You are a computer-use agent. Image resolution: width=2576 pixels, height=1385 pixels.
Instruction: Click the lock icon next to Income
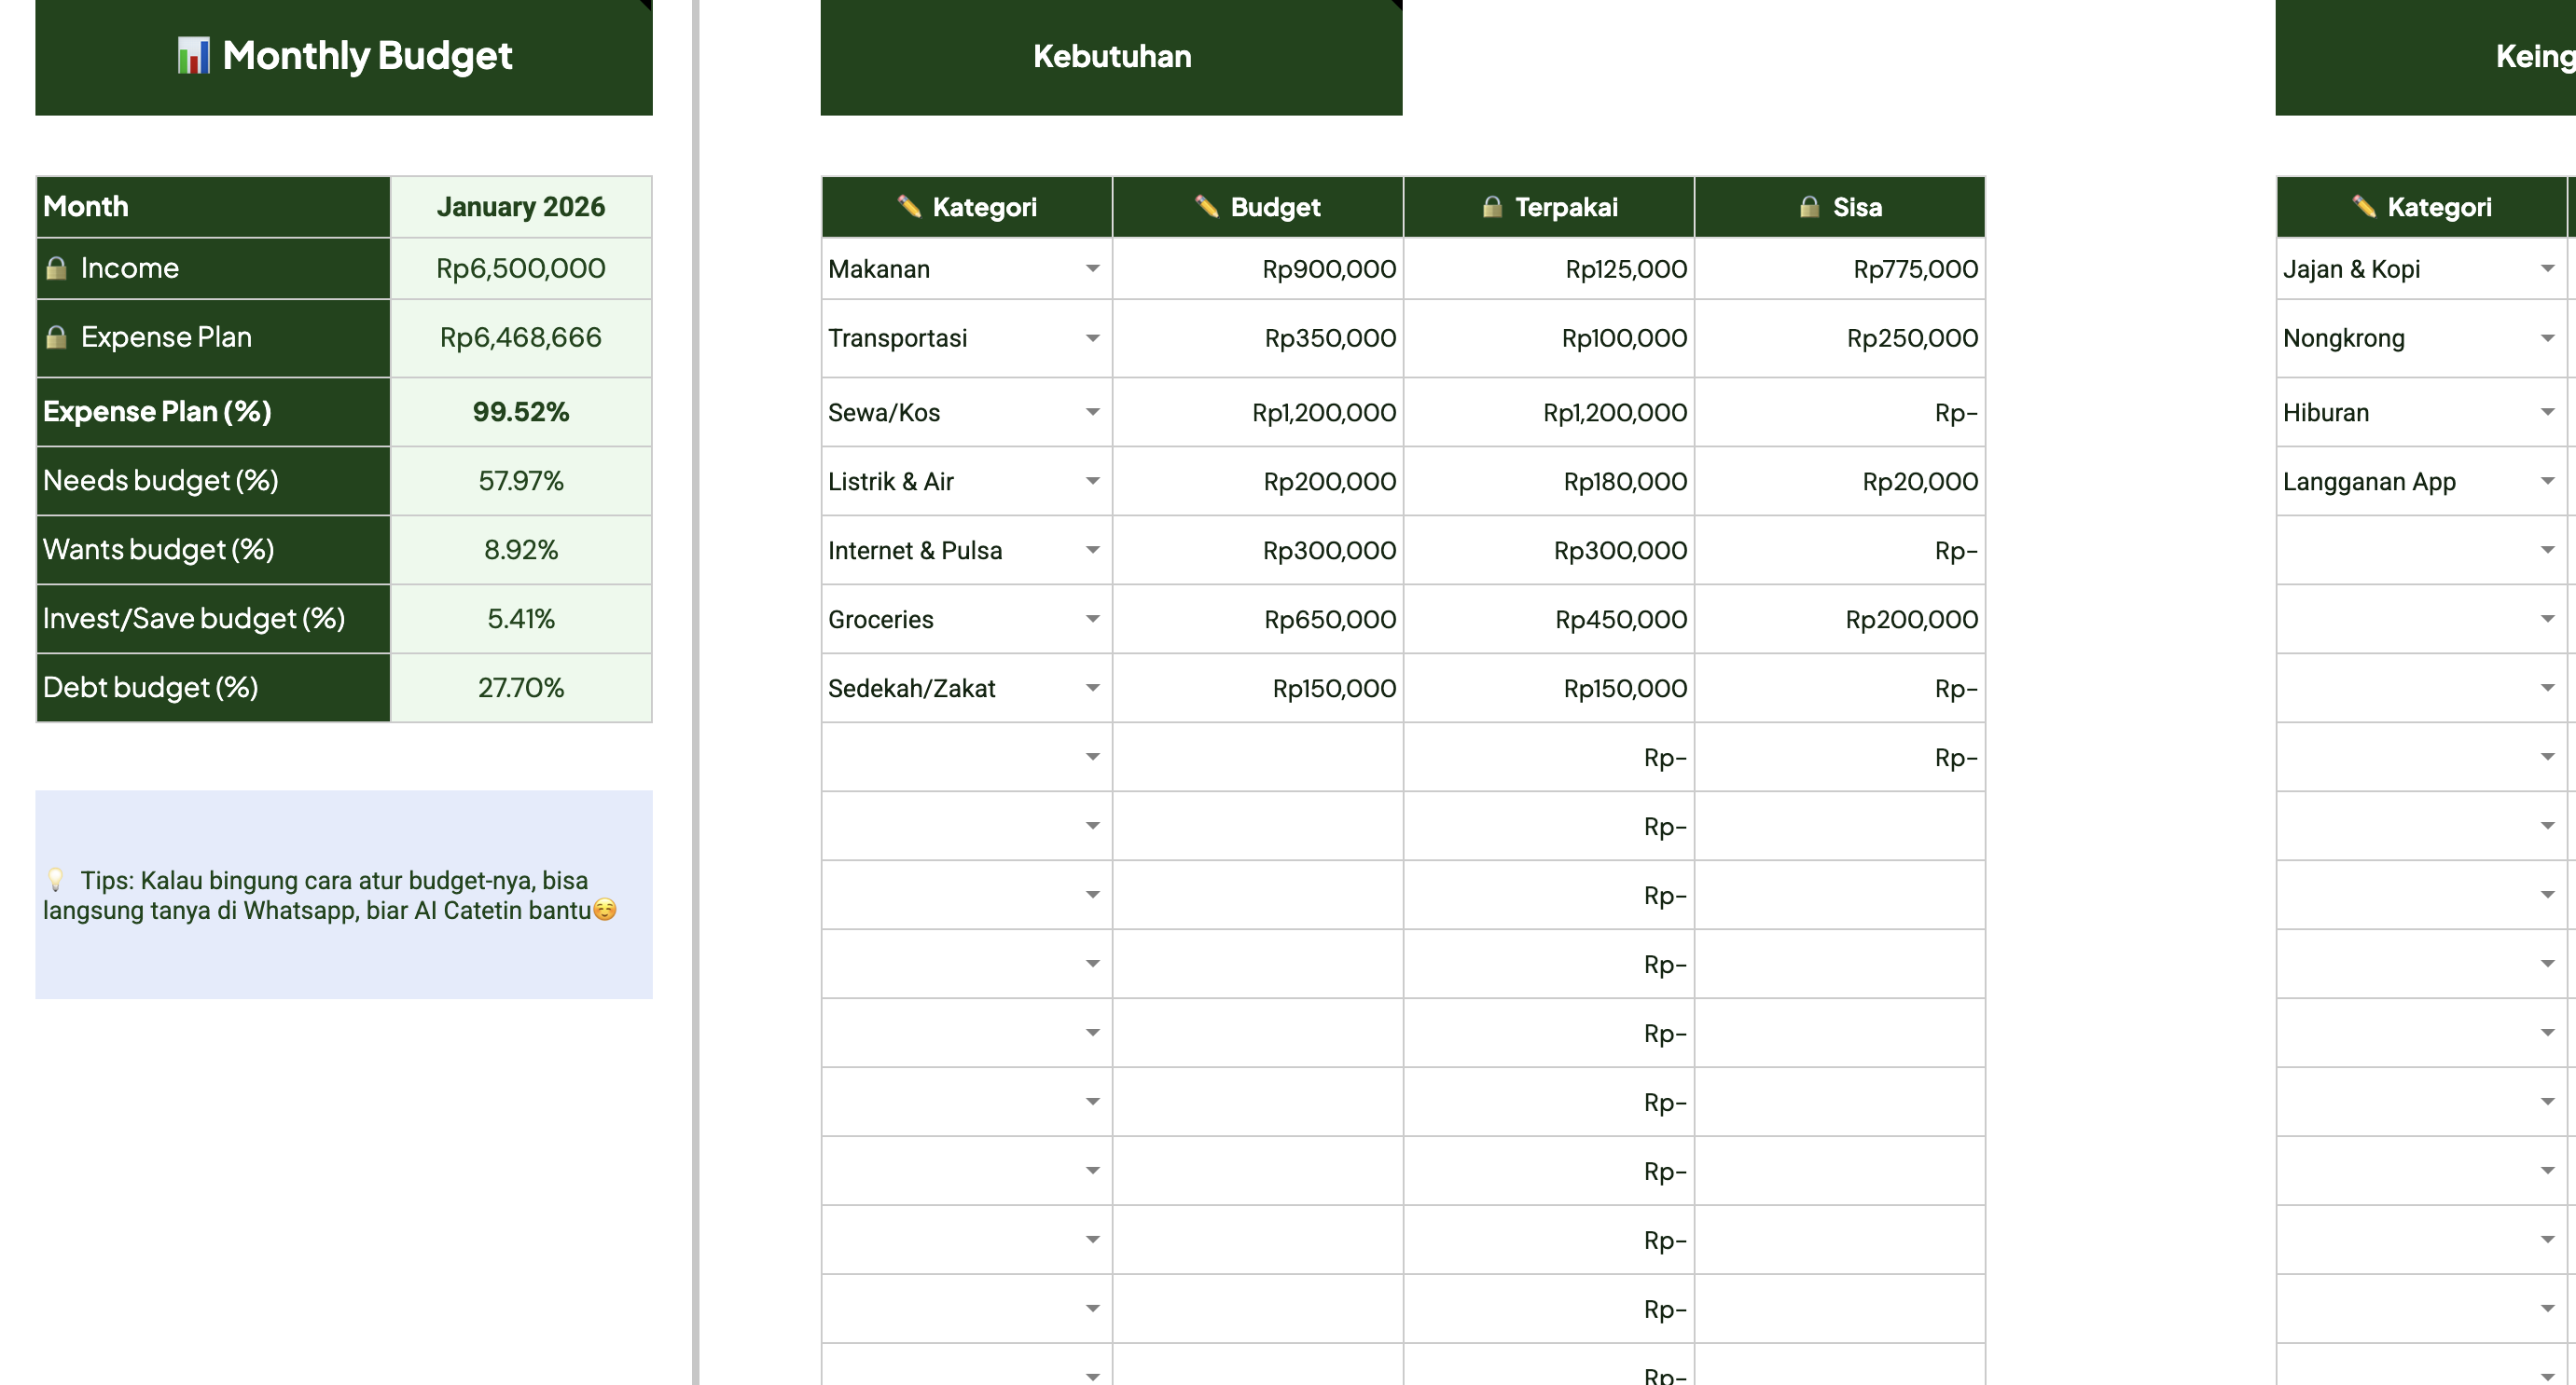click(57, 267)
